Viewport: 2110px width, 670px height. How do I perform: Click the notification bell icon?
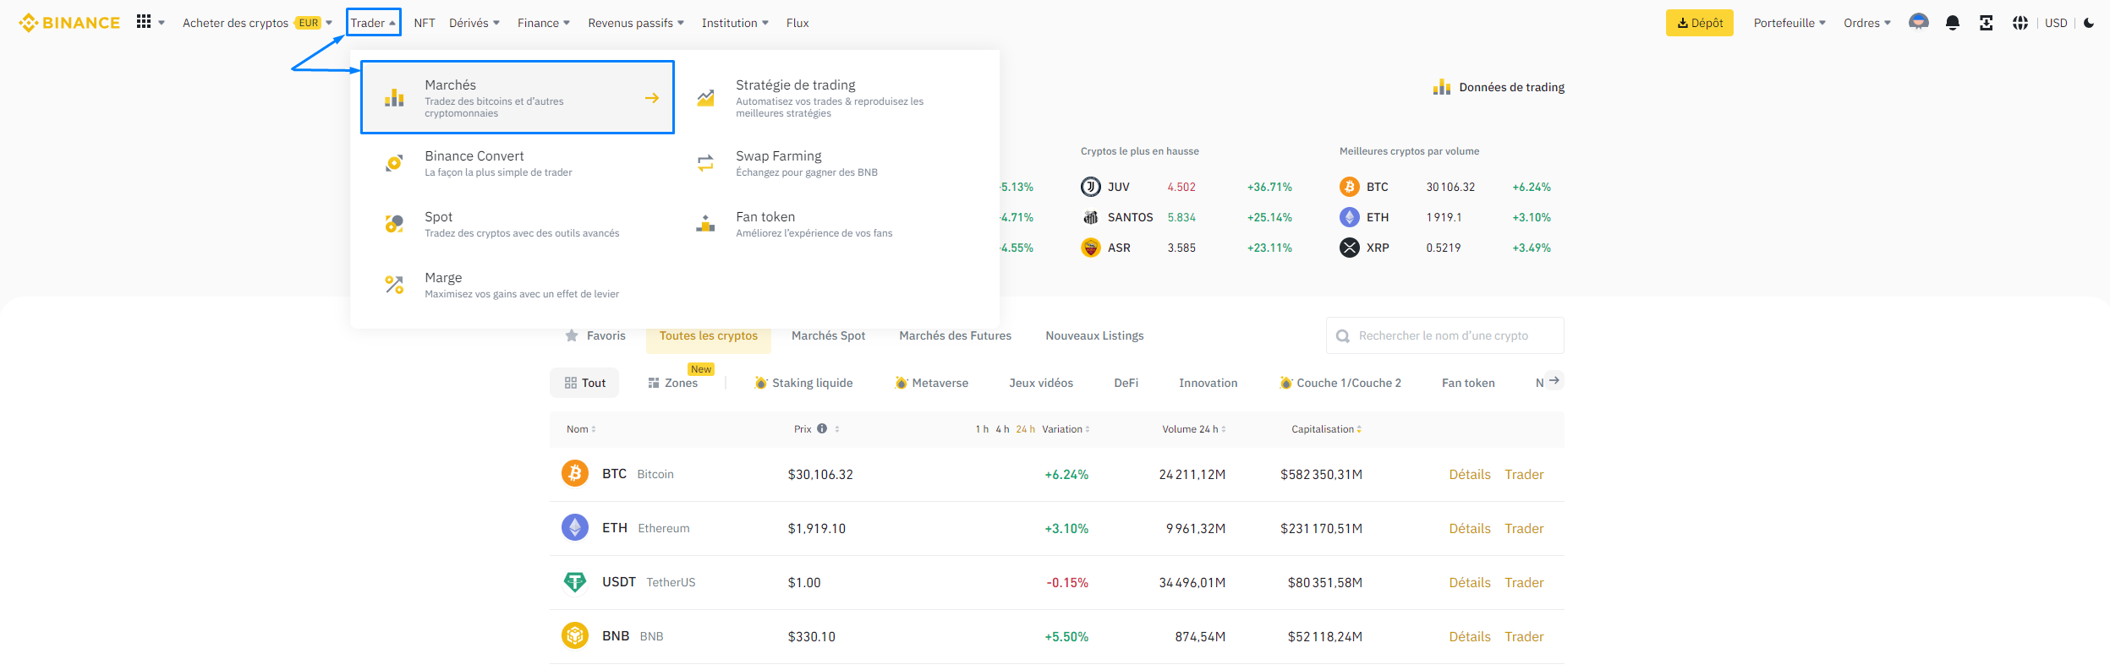tap(1952, 23)
